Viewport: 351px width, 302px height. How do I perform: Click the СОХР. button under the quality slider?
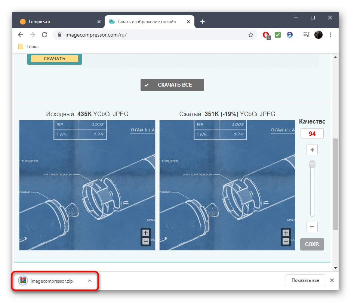point(312,244)
